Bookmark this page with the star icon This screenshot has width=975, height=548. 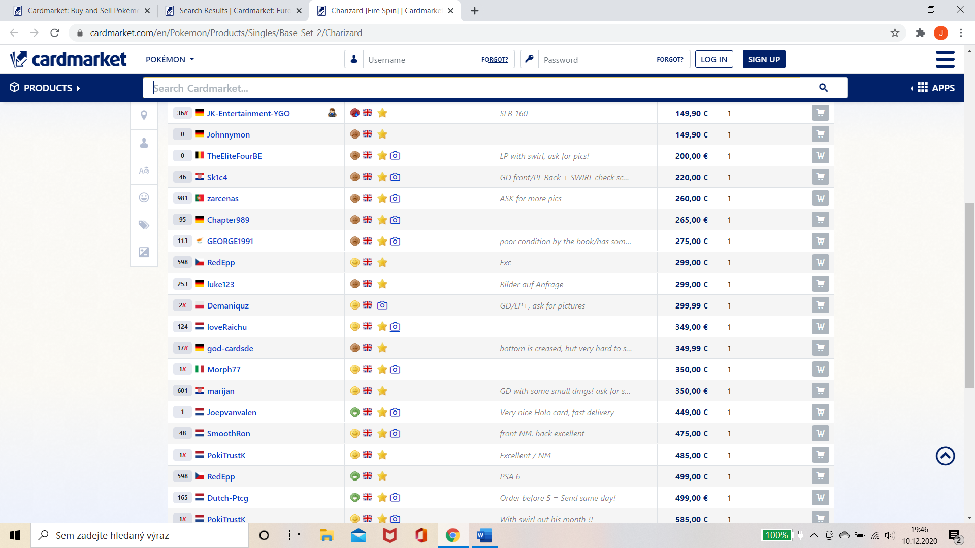[x=895, y=33]
